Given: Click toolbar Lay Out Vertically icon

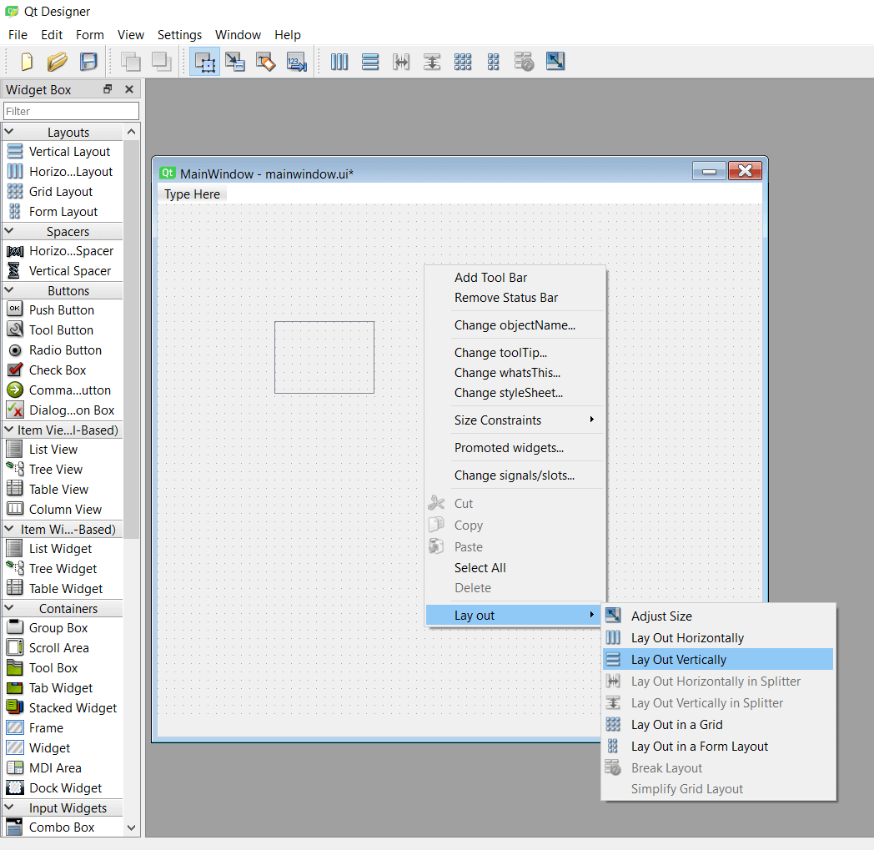Looking at the screenshot, I should pyautogui.click(x=370, y=62).
